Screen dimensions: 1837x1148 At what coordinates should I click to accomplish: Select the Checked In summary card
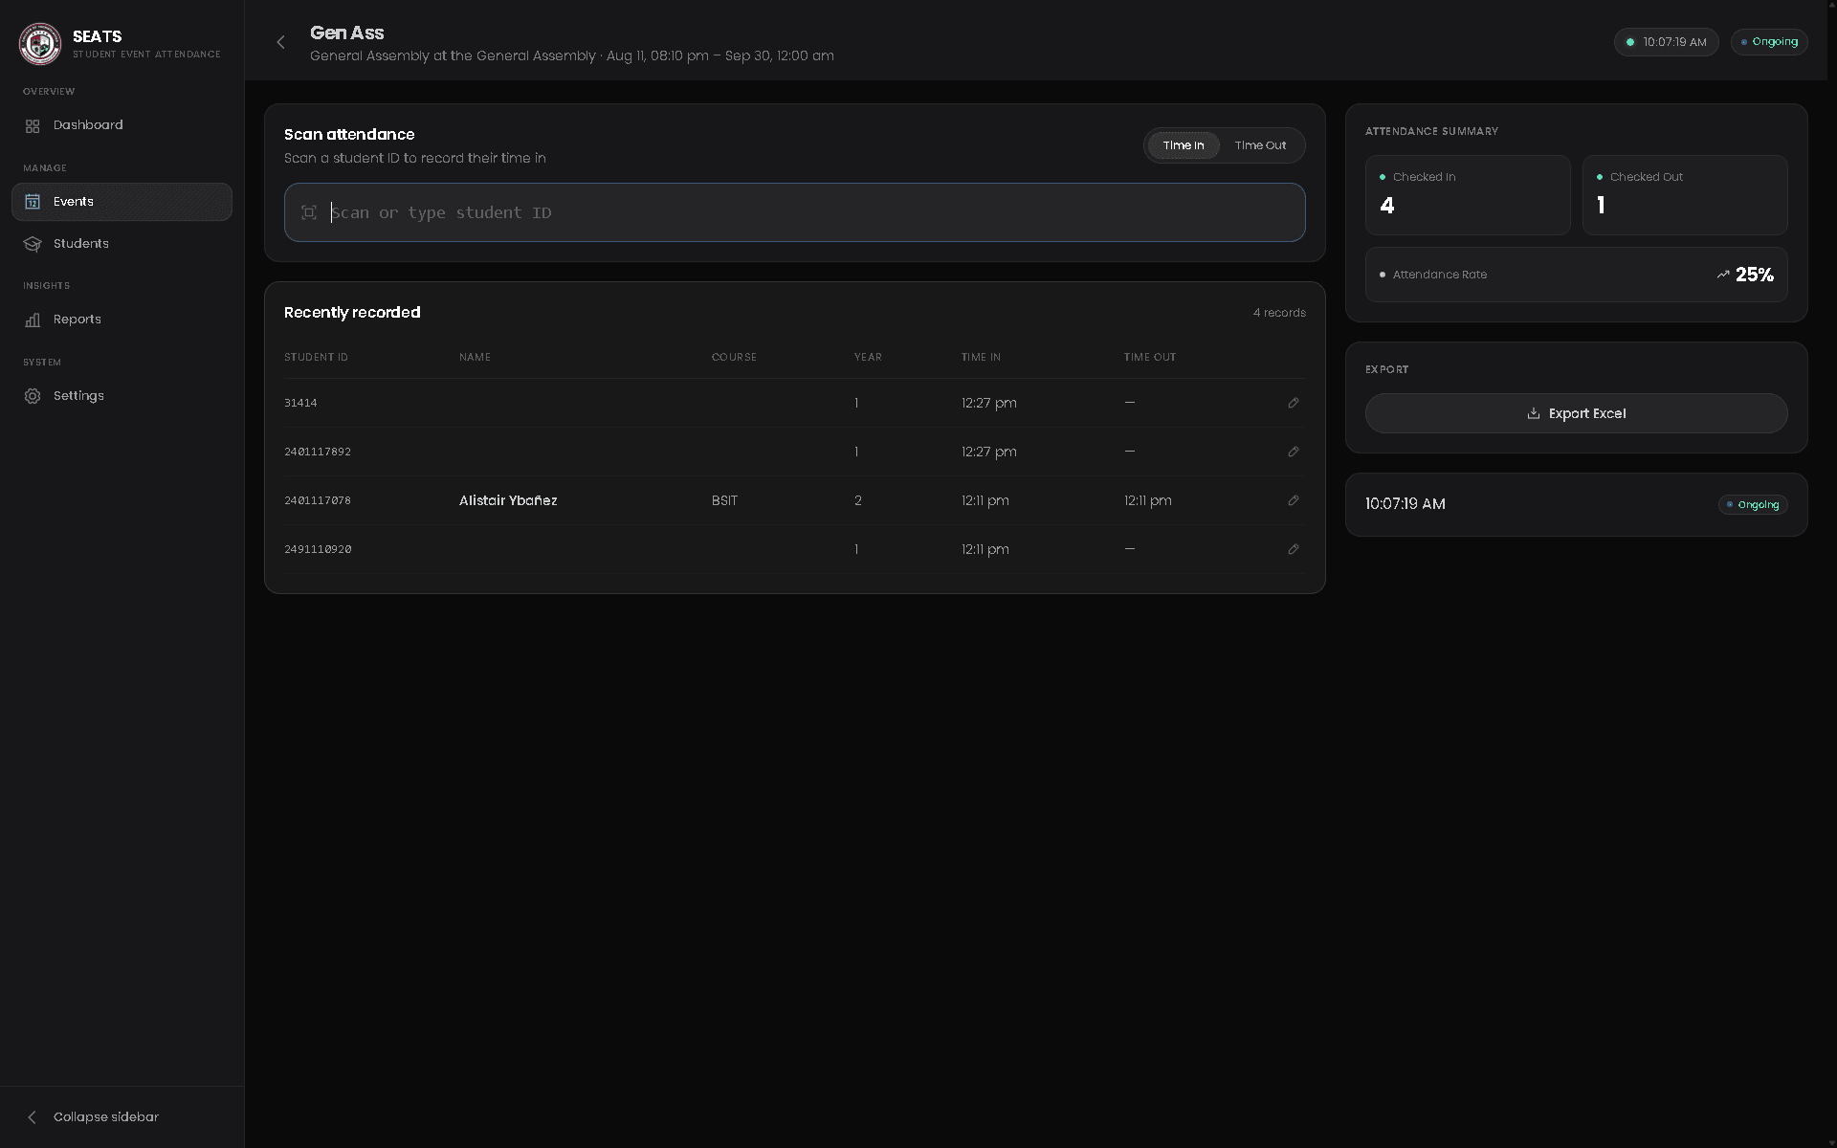[x=1468, y=195]
